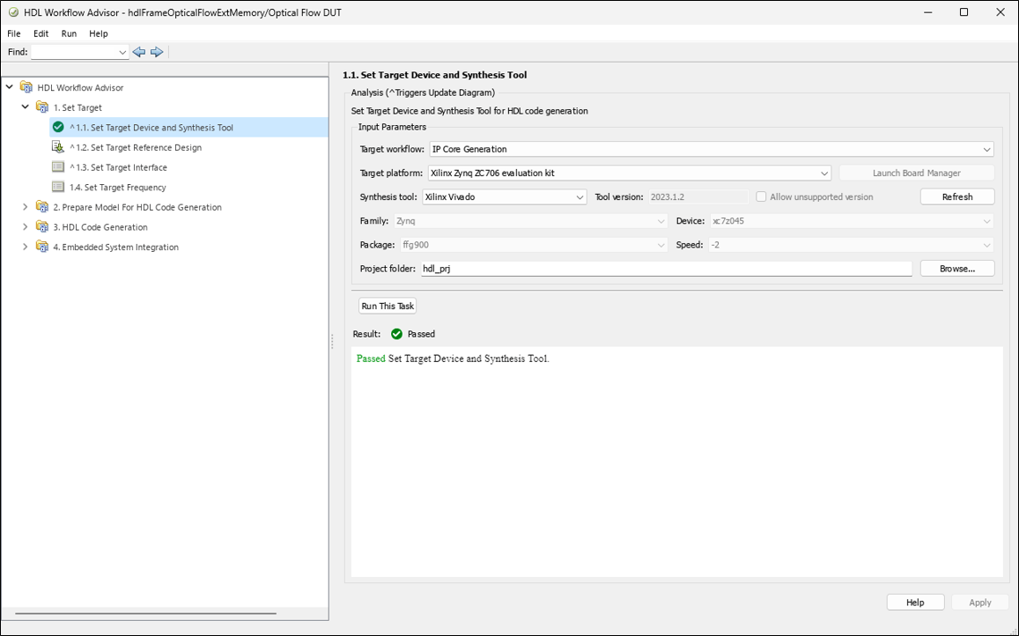Open the Find combo box dropdown
This screenshot has height=636, width=1019.
[x=122, y=52]
